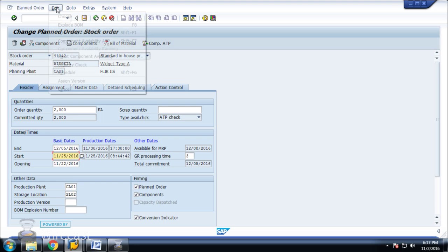Expand the status bar arrow at bottom right

coord(438,231)
